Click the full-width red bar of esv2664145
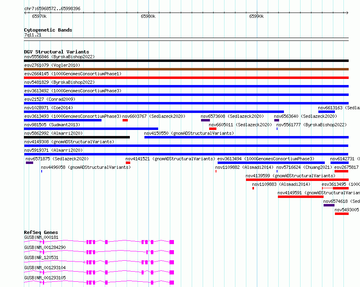Viewport: 360px width, 287px height. coord(186,78)
